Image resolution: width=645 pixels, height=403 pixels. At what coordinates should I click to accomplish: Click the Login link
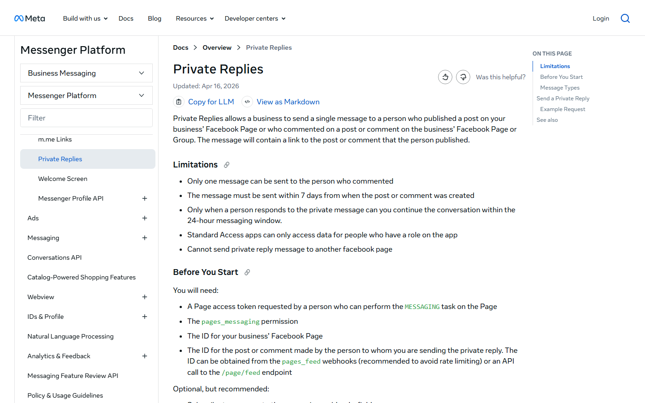(601, 18)
